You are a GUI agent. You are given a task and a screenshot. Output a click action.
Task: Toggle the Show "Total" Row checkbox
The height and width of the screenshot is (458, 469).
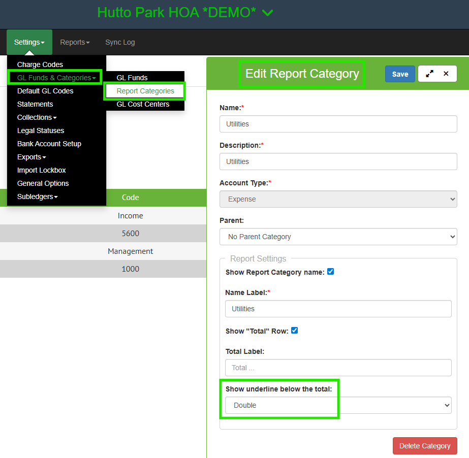pos(294,331)
